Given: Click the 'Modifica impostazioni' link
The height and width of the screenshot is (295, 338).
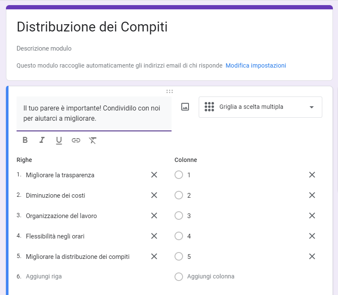Looking at the screenshot, I should [256, 65].
